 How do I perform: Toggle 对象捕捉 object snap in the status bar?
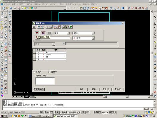click(63, 112)
